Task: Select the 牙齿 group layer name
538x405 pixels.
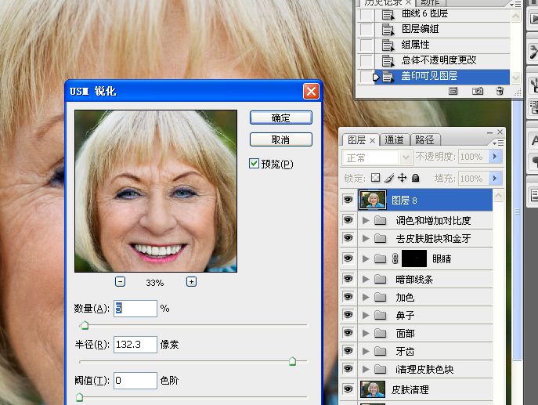Action: tap(405, 351)
